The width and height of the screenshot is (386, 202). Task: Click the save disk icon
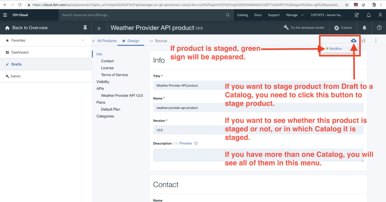pos(363,41)
